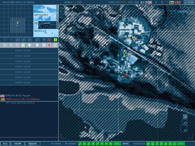
Task: Toggle the vehicles ALL filter
Action: (x=181, y=144)
